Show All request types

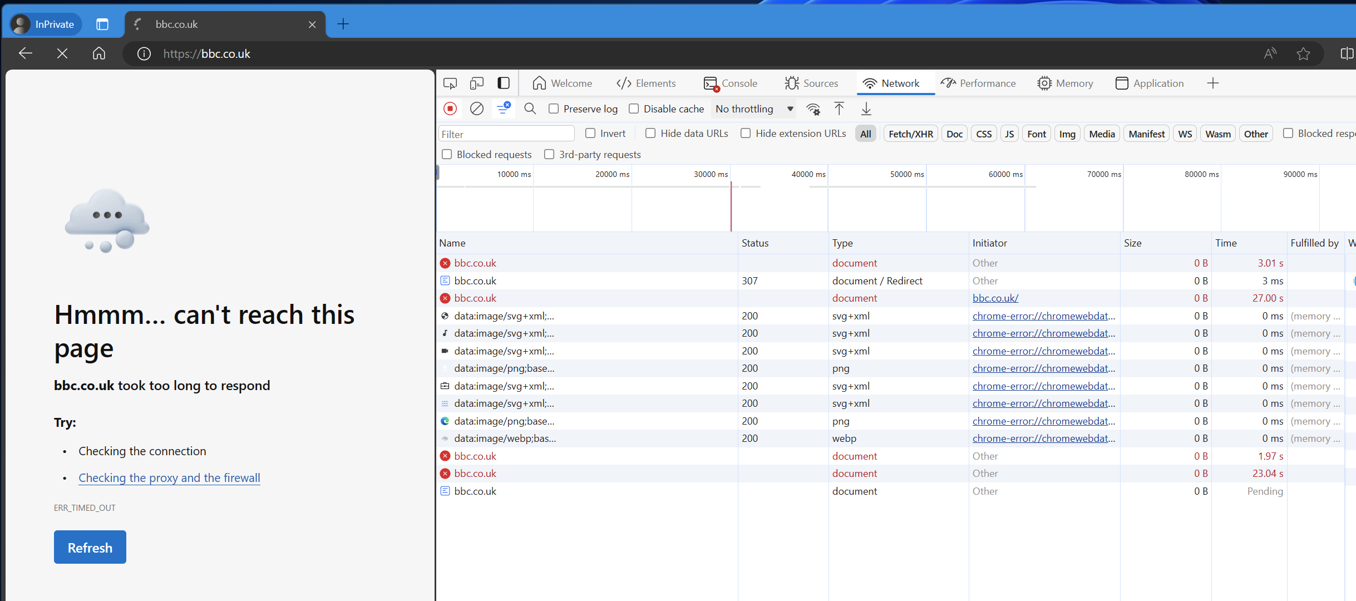(x=866, y=134)
